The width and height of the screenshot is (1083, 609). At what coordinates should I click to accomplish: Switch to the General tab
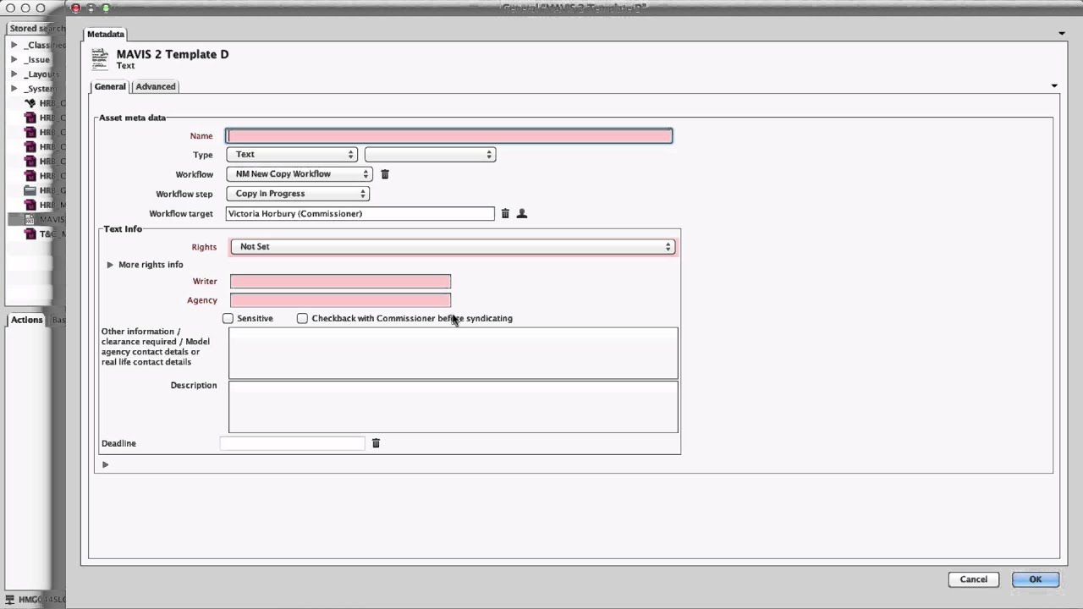110,86
